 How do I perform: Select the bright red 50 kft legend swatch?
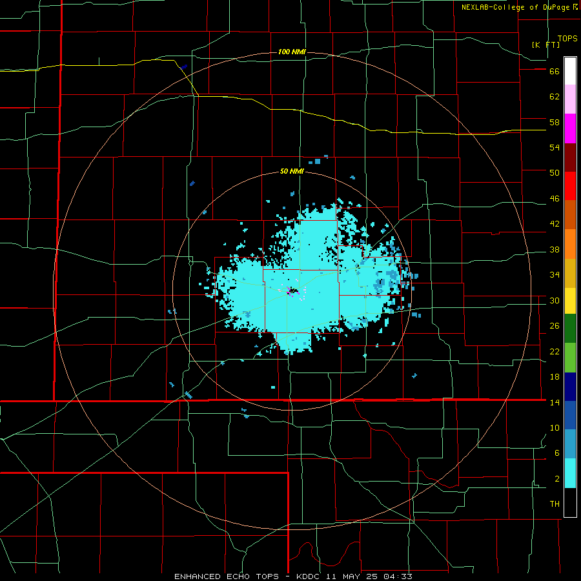(x=570, y=186)
